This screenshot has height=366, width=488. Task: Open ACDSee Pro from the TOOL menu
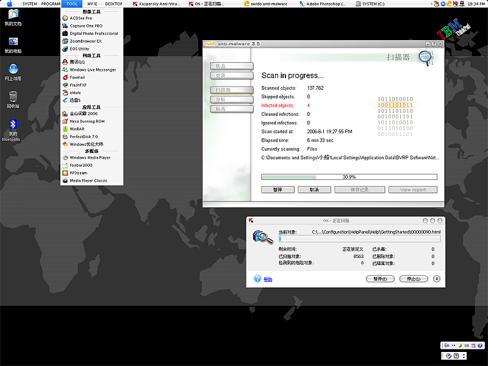click(81, 18)
